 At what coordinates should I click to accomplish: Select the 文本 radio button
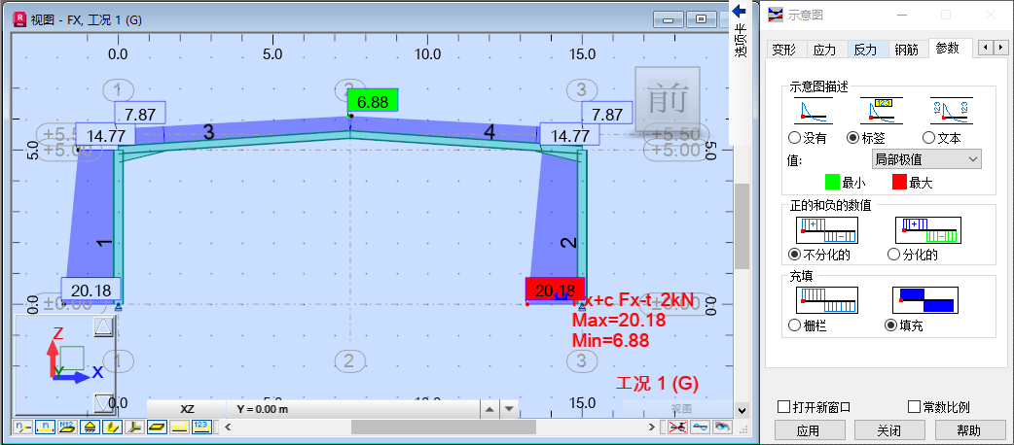928,138
